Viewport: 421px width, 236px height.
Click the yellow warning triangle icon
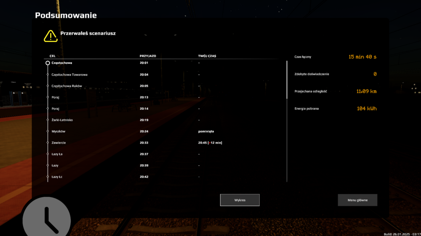[x=51, y=36]
